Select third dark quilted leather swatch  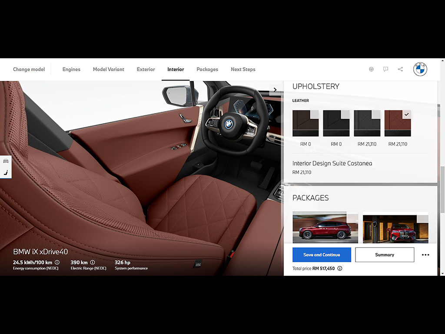pos(367,123)
